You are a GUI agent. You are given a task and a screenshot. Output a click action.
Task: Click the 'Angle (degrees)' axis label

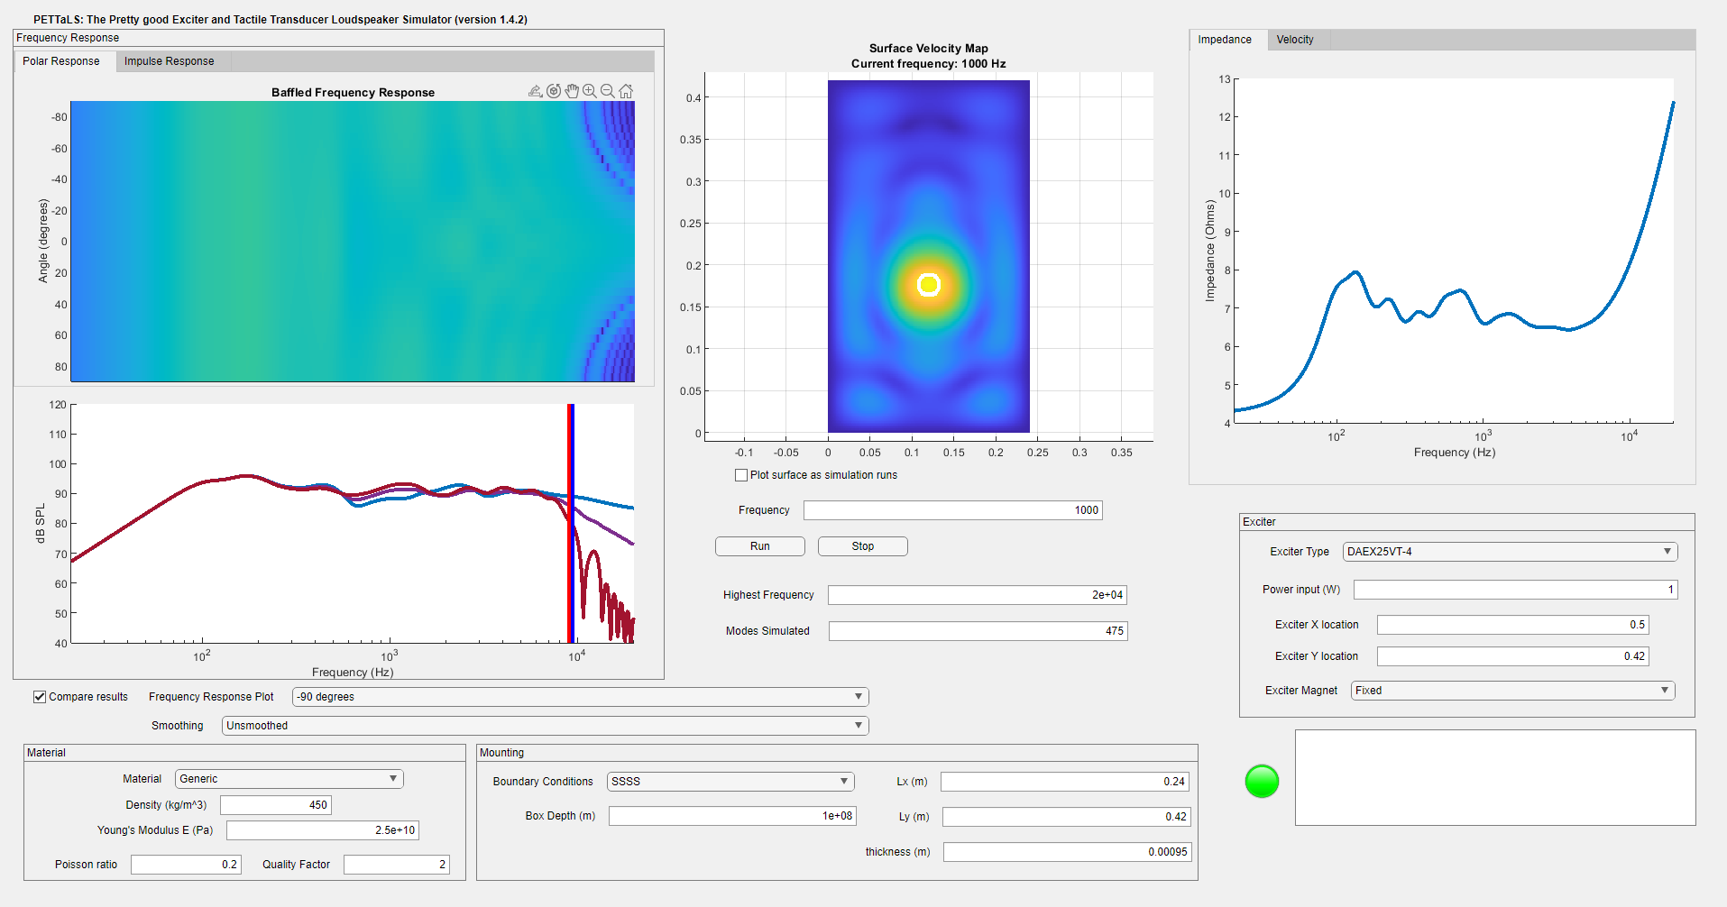tap(42, 241)
